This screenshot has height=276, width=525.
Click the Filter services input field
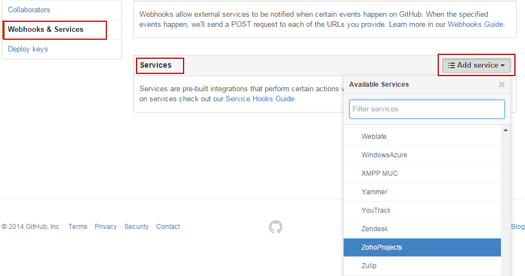pos(426,109)
